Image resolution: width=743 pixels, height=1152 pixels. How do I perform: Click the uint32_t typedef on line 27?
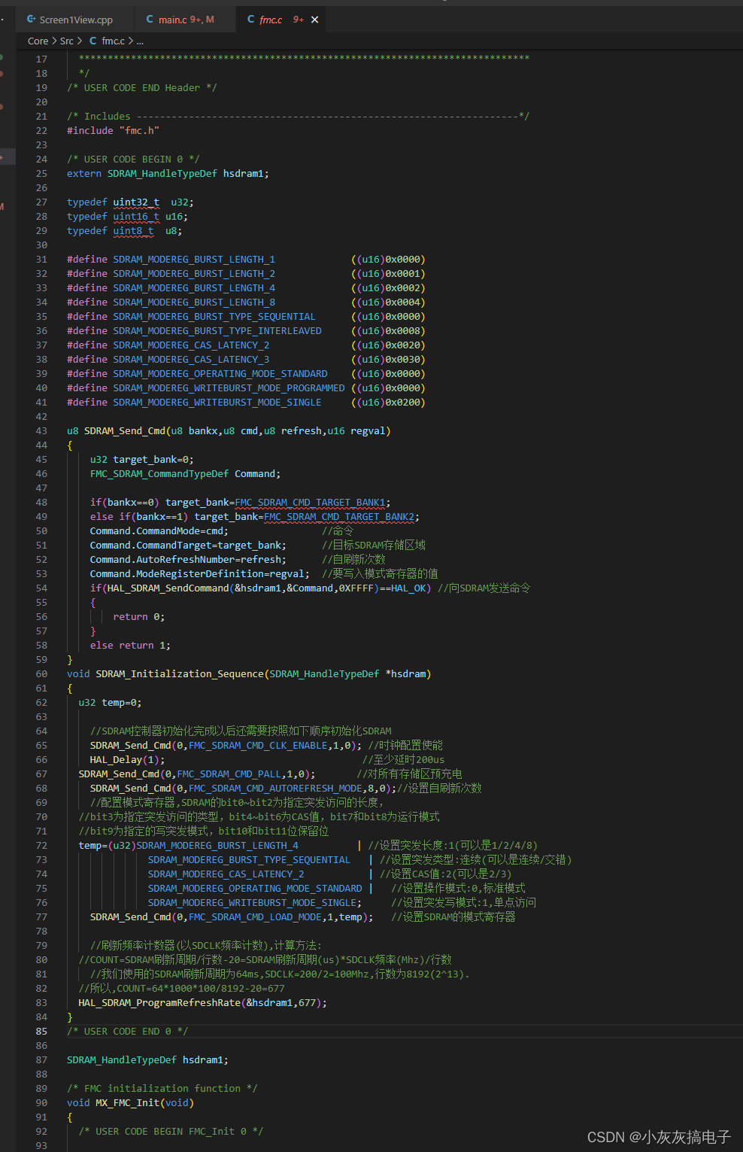pyautogui.click(x=136, y=202)
